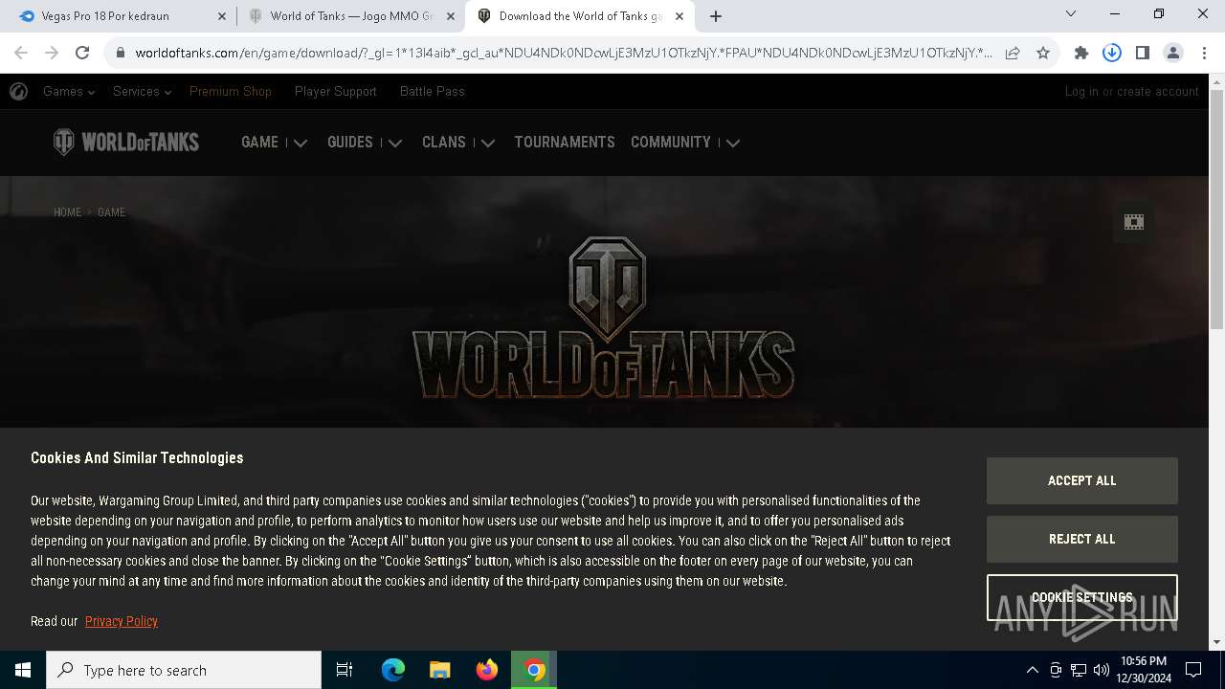Viewport: 1225px width, 689px height.
Task: Open the volume speaker tray icon
Action: [x=1102, y=670]
